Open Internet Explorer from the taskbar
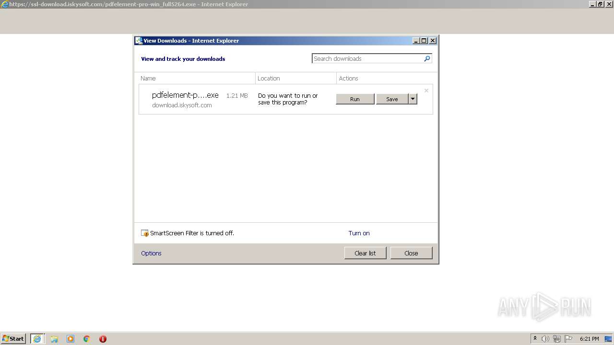 tap(37, 339)
